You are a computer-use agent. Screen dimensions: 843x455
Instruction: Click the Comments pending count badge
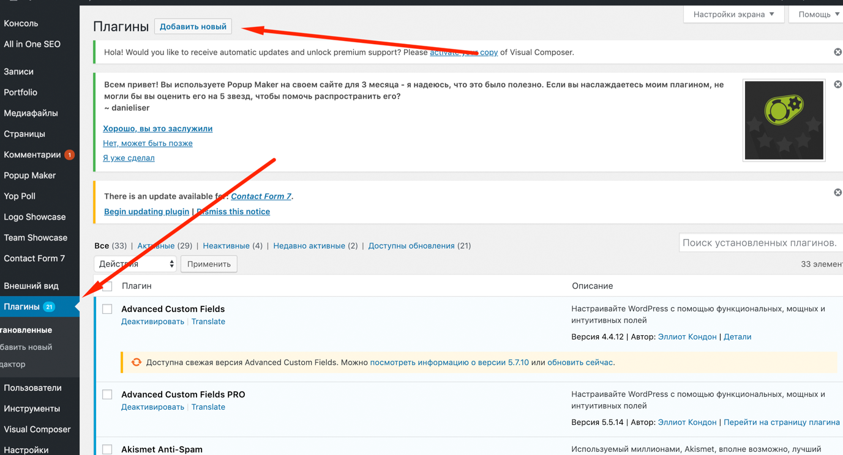coord(69,155)
